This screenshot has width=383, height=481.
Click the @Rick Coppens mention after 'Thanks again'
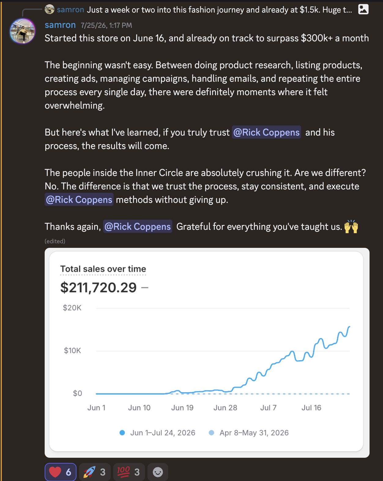[138, 226]
